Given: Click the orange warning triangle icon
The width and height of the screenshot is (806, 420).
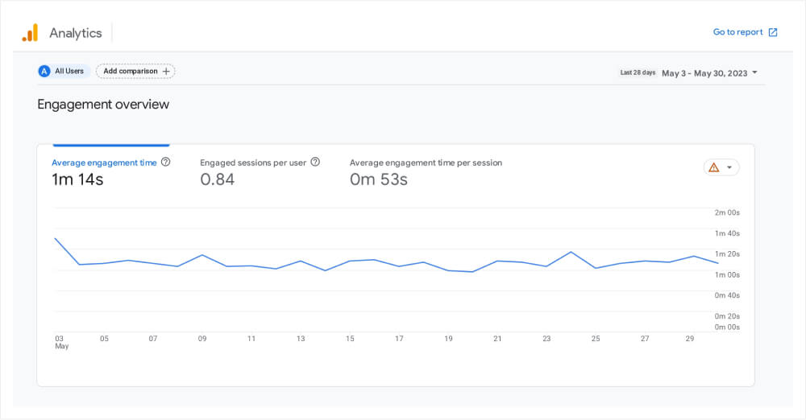Looking at the screenshot, I should (713, 167).
